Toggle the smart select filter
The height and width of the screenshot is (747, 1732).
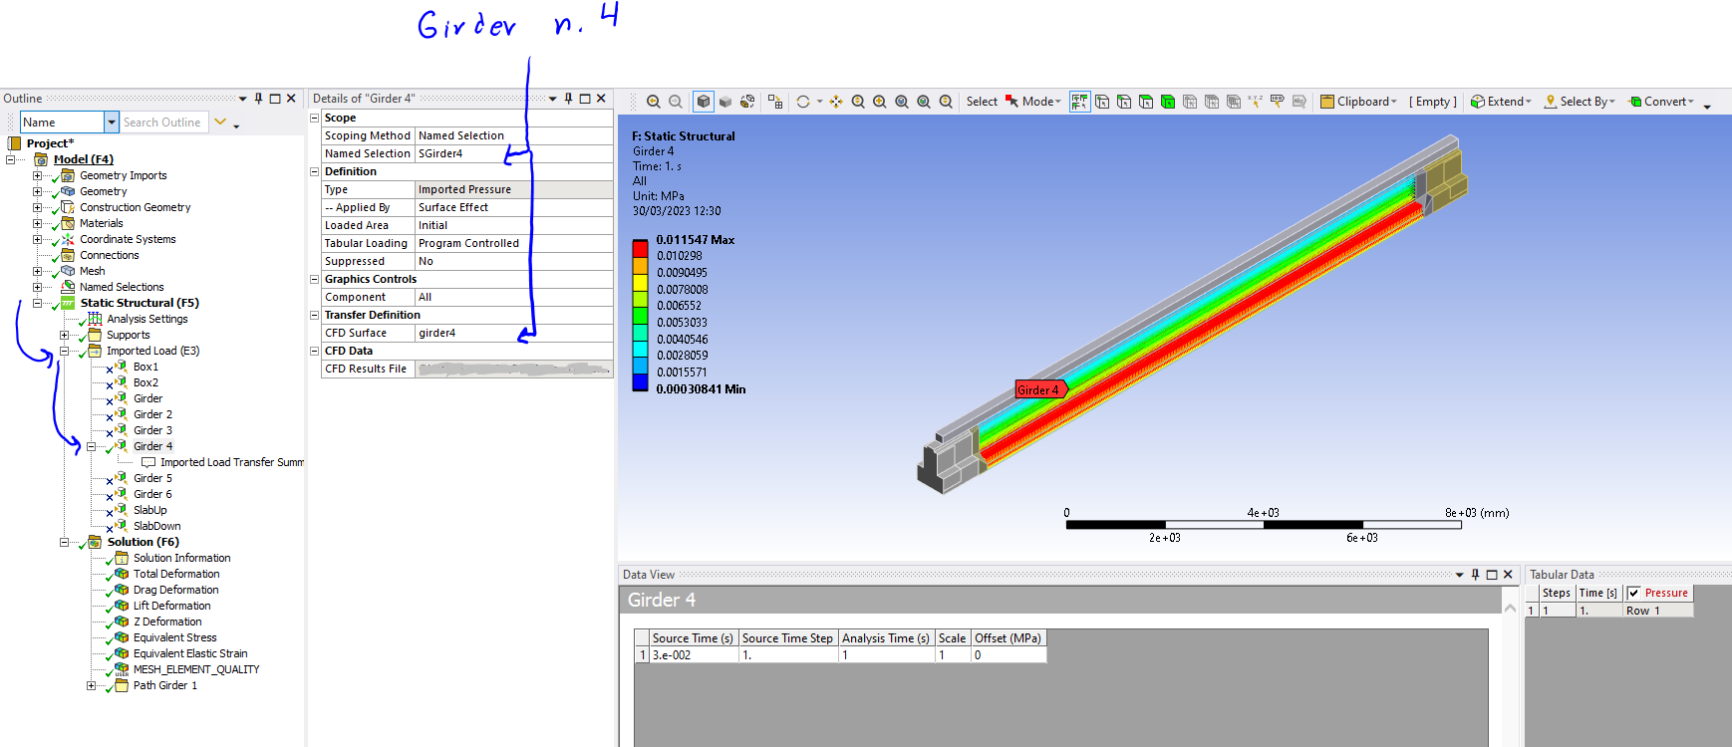click(x=1080, y=102)
